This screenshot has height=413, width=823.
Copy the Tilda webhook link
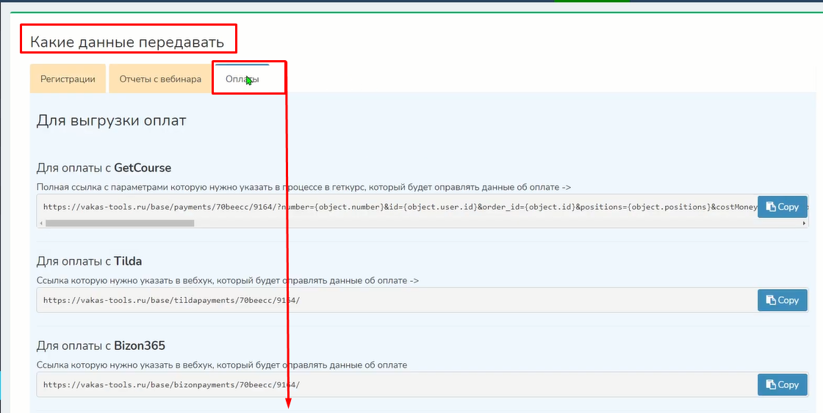[782, 300]
